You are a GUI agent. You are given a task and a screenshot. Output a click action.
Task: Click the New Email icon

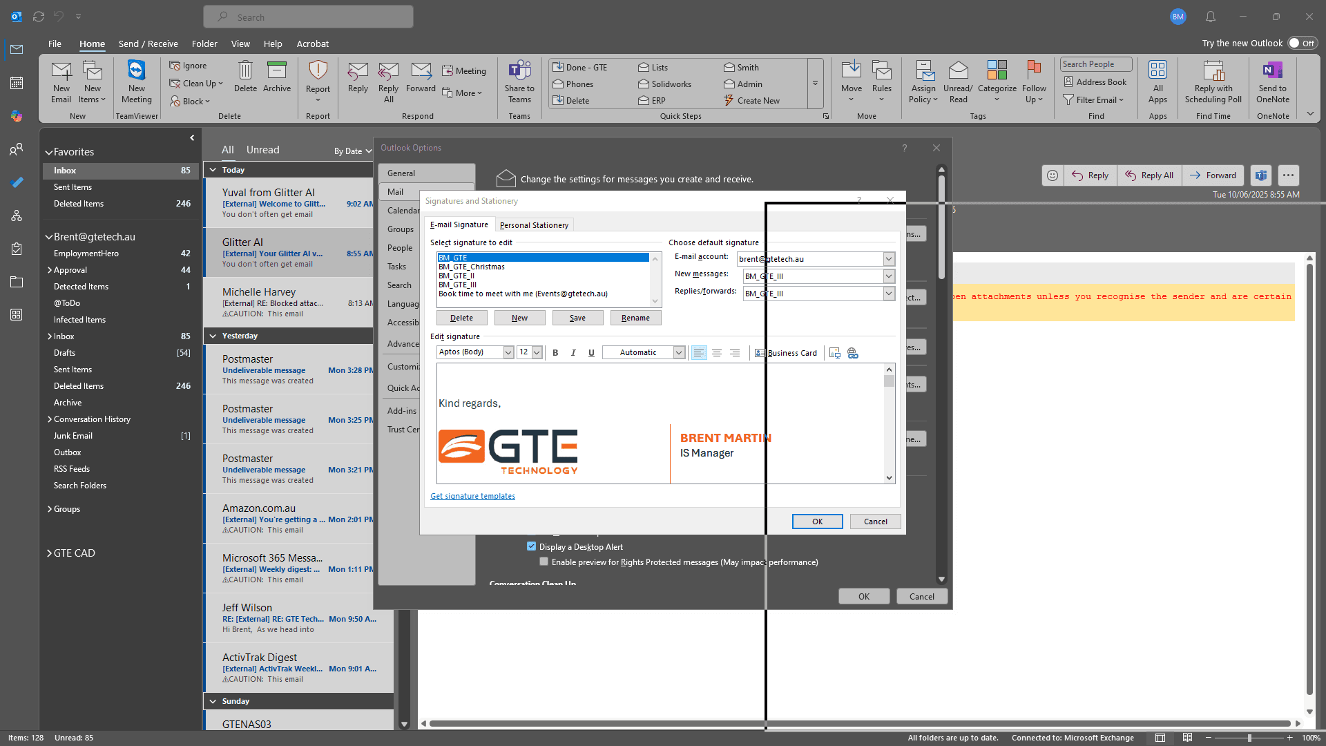61,82
